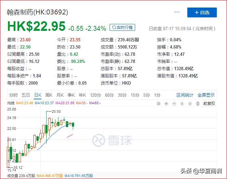The image size is (227, 179).
Task: Click the 每股净资产 1.84 value
Action: [37, 76]
